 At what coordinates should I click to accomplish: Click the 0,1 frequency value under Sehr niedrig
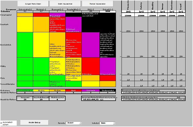(25, 12)
